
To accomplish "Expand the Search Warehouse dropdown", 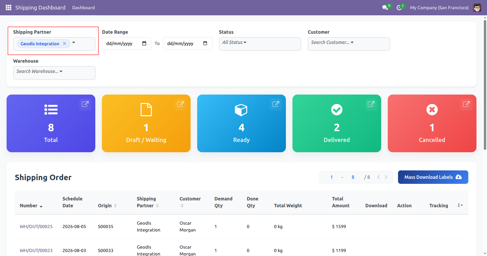I will pos(54,73).
